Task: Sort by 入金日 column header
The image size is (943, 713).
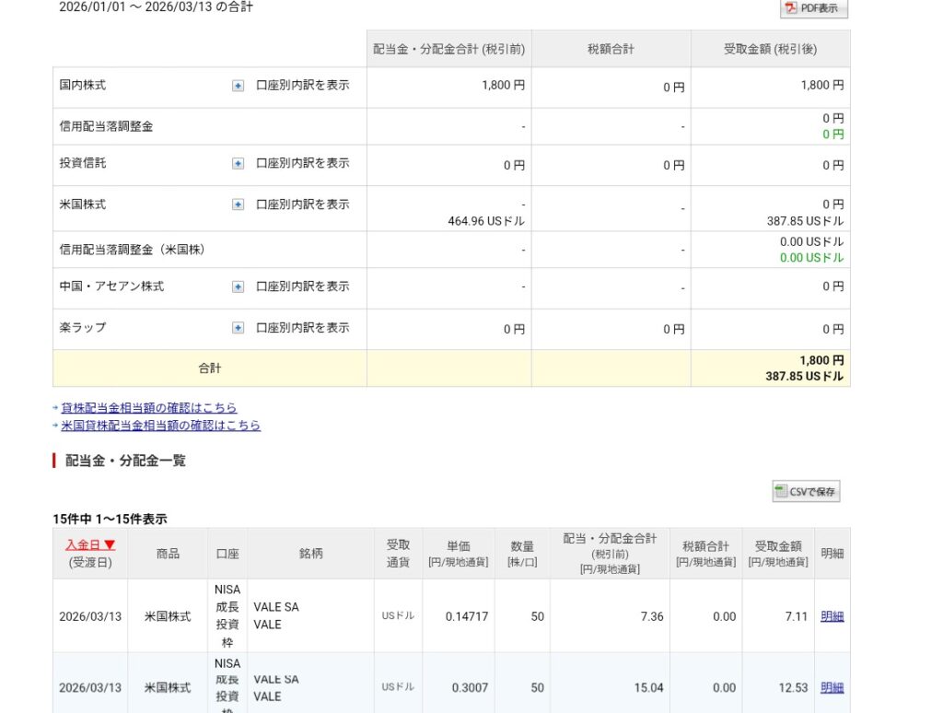Action: 90,544
